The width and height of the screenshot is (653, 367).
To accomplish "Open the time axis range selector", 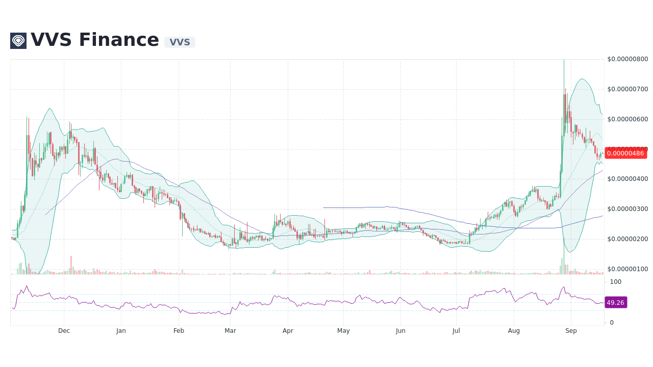I will click(306, 331).
